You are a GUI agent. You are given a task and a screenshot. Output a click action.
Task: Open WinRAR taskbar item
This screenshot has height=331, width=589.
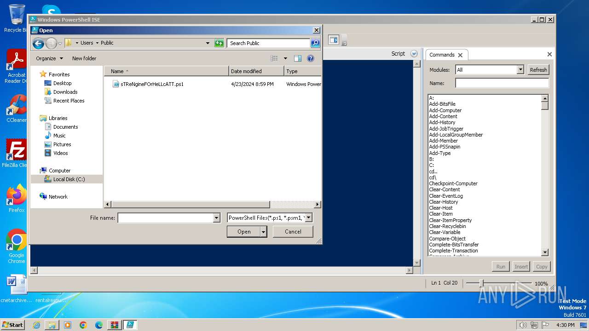114,325
